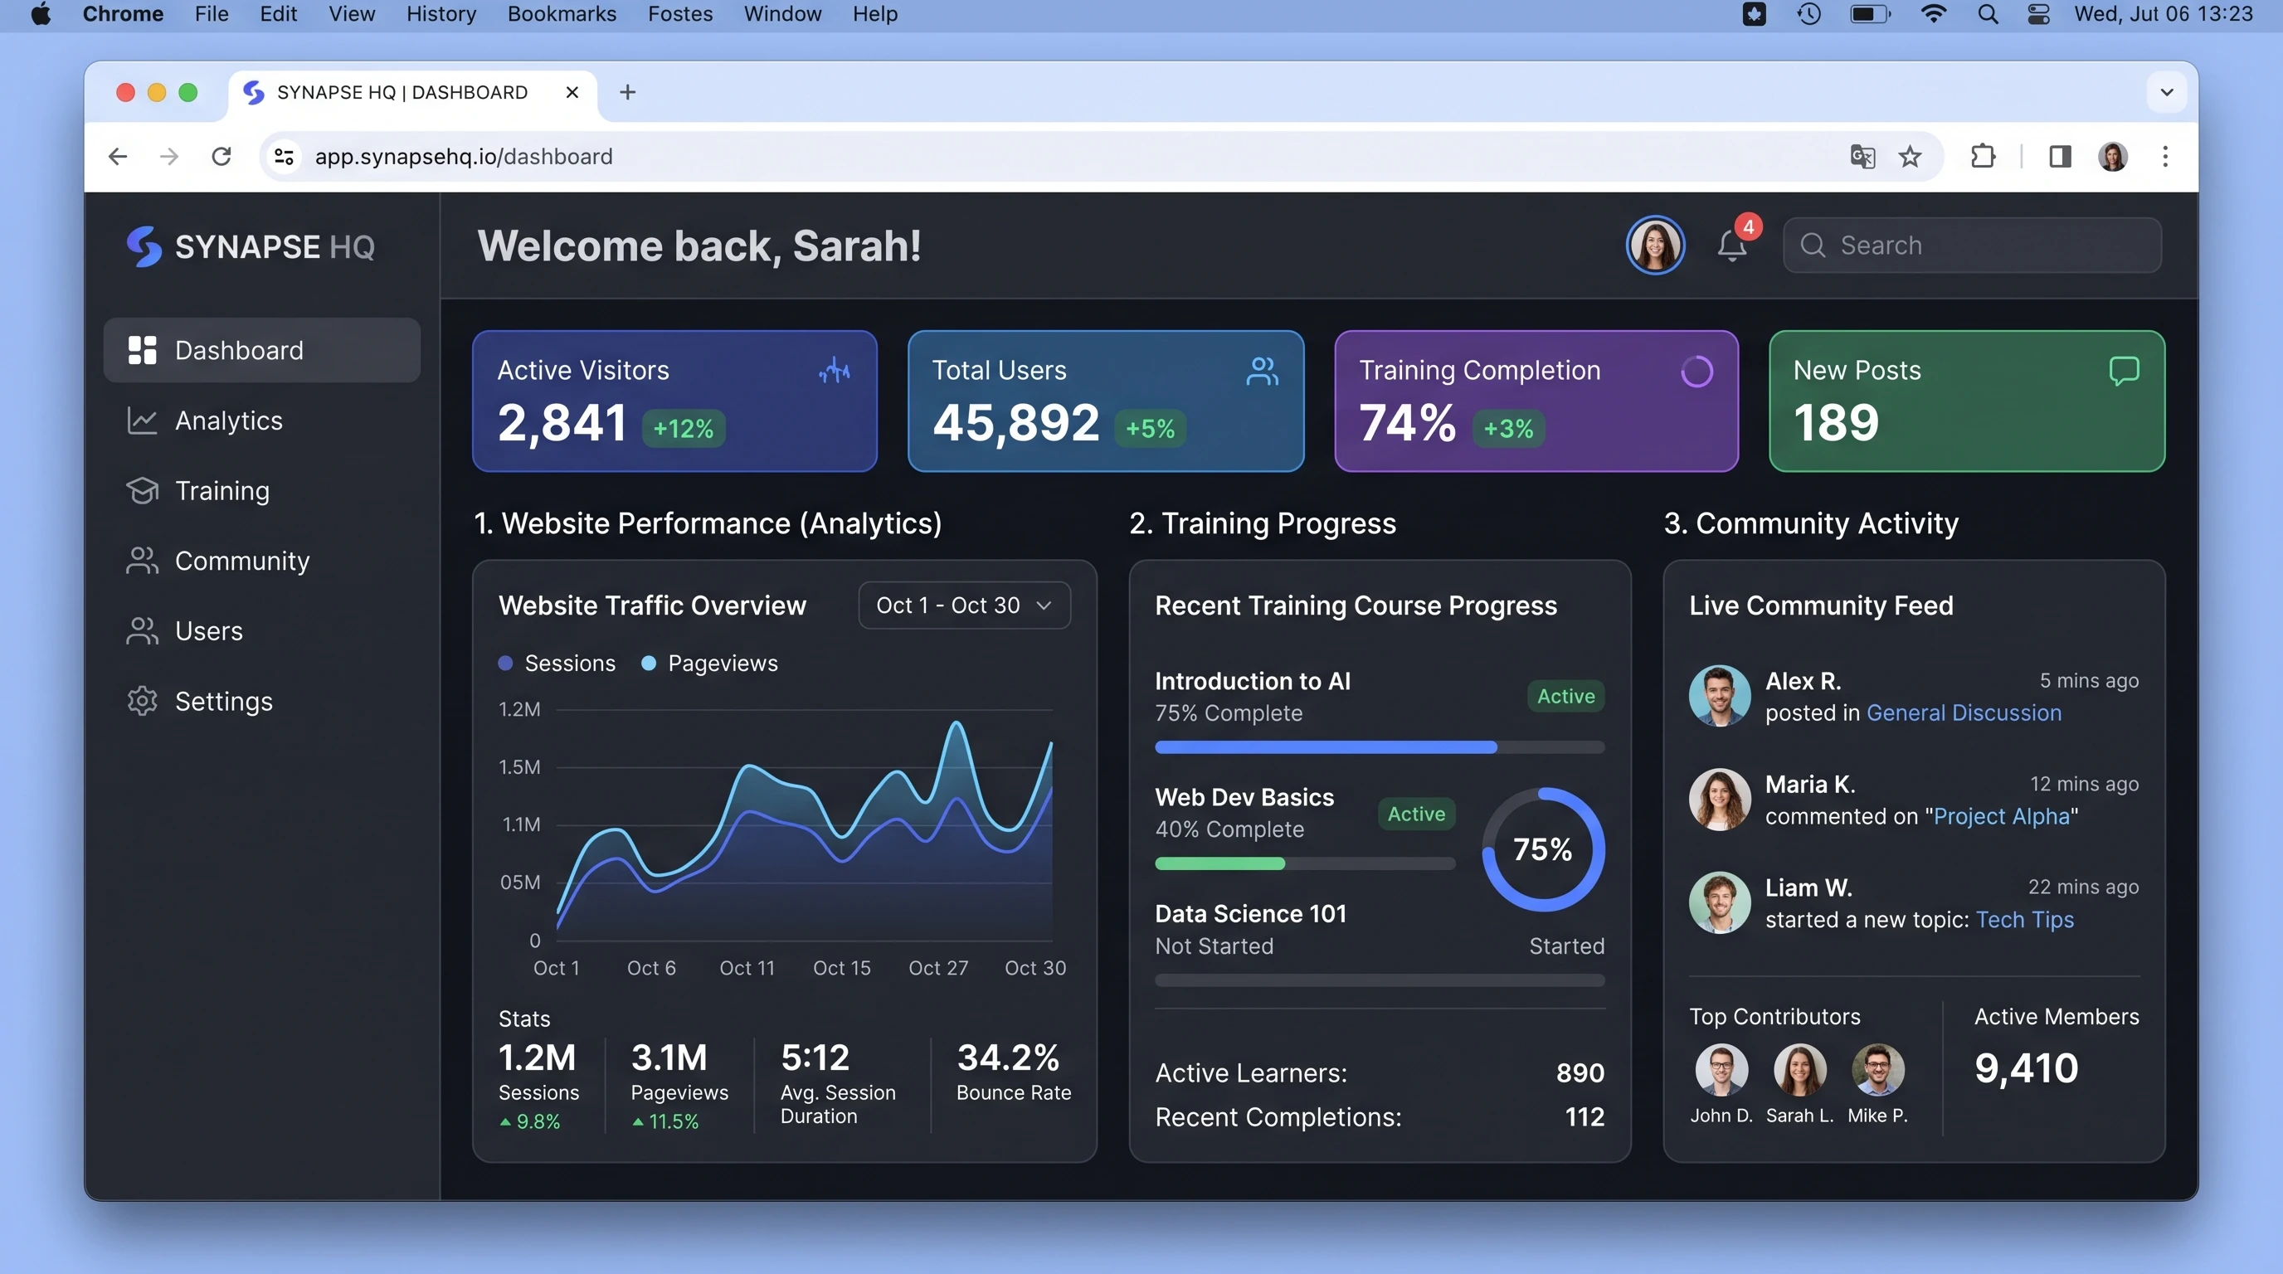Open the Tech Tips topic link
The width and height of the screenshot is (2283, 1274).
pyautogui.click(x=2024, y=920)
